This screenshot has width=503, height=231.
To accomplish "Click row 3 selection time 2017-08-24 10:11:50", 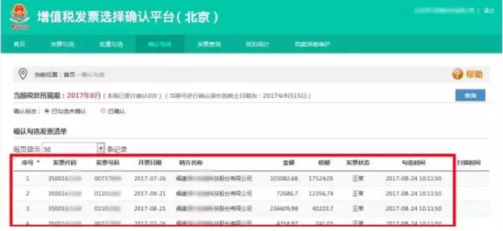I will coord(413,209).
